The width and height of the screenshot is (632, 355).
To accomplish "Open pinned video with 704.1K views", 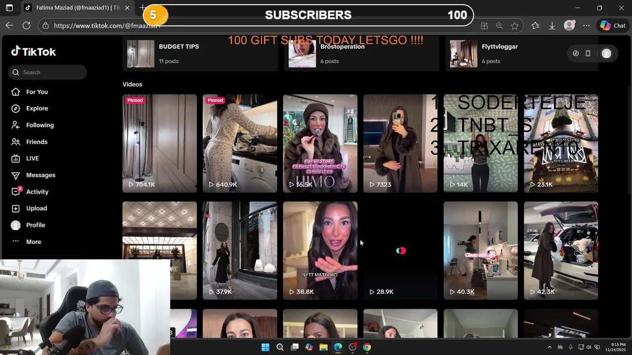I will [159, 143].
